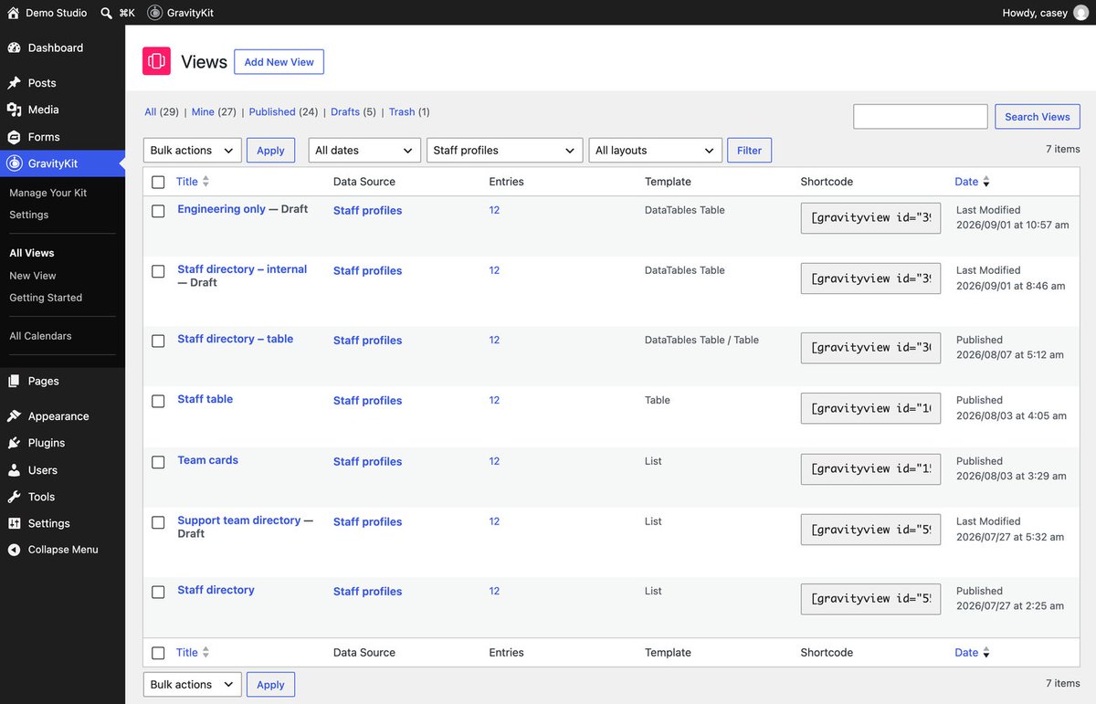This screenshot has width=1096, height=704.
Task: Click the Media icon in sidebar
Action: coord(14,110)
